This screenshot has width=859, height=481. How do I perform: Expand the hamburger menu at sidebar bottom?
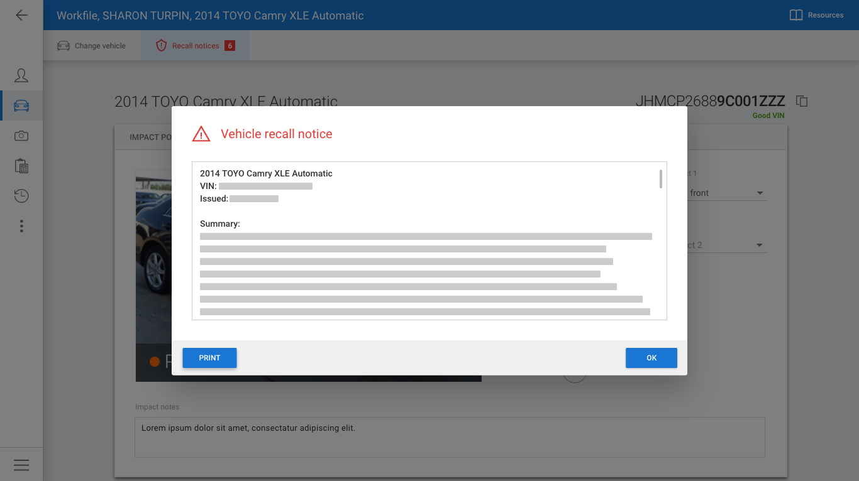click(x=21, y=465)
